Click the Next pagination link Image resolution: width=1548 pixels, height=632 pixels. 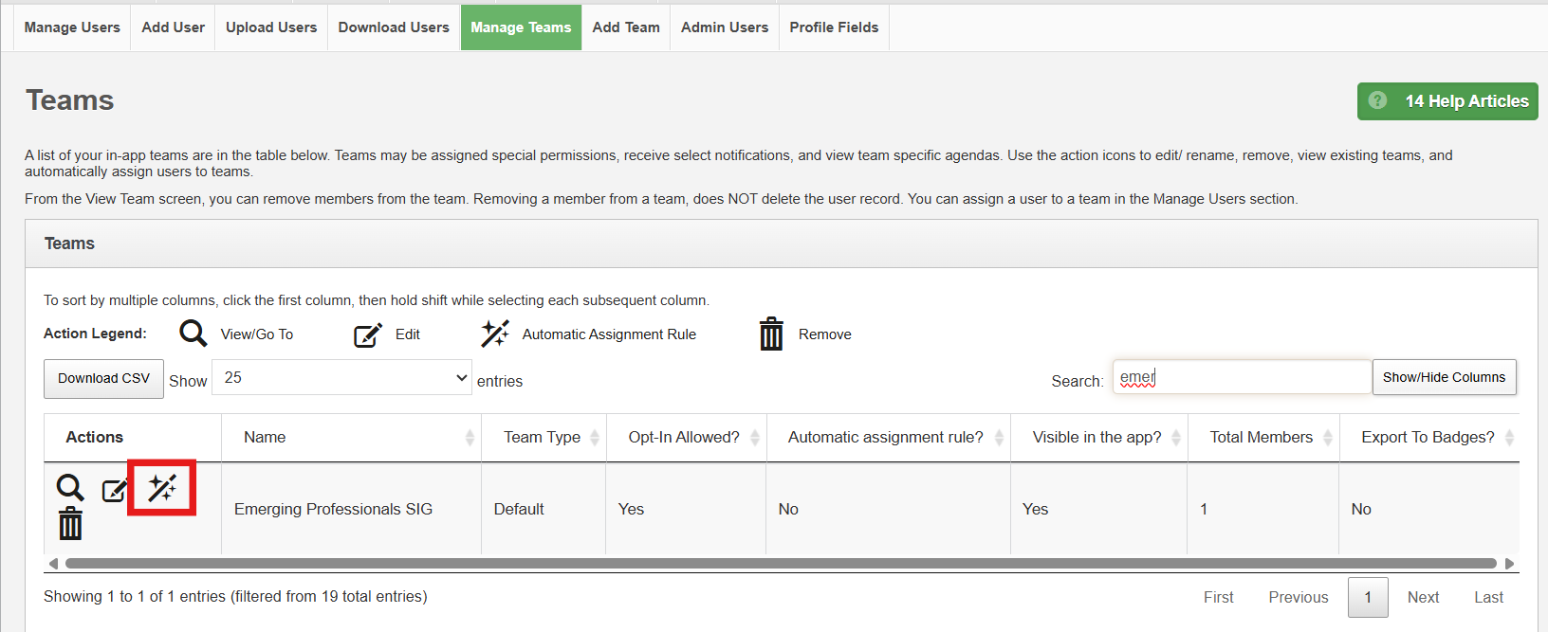[x=1423, y=597]
